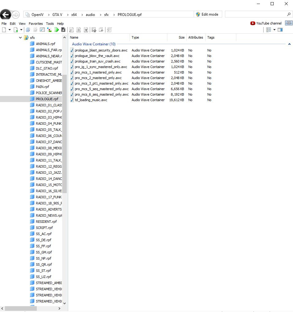The height and width of the screenshot is (312, 293).
Task: Select SS_AC.rpf in the tree
Action: click(x=44, y=234)
